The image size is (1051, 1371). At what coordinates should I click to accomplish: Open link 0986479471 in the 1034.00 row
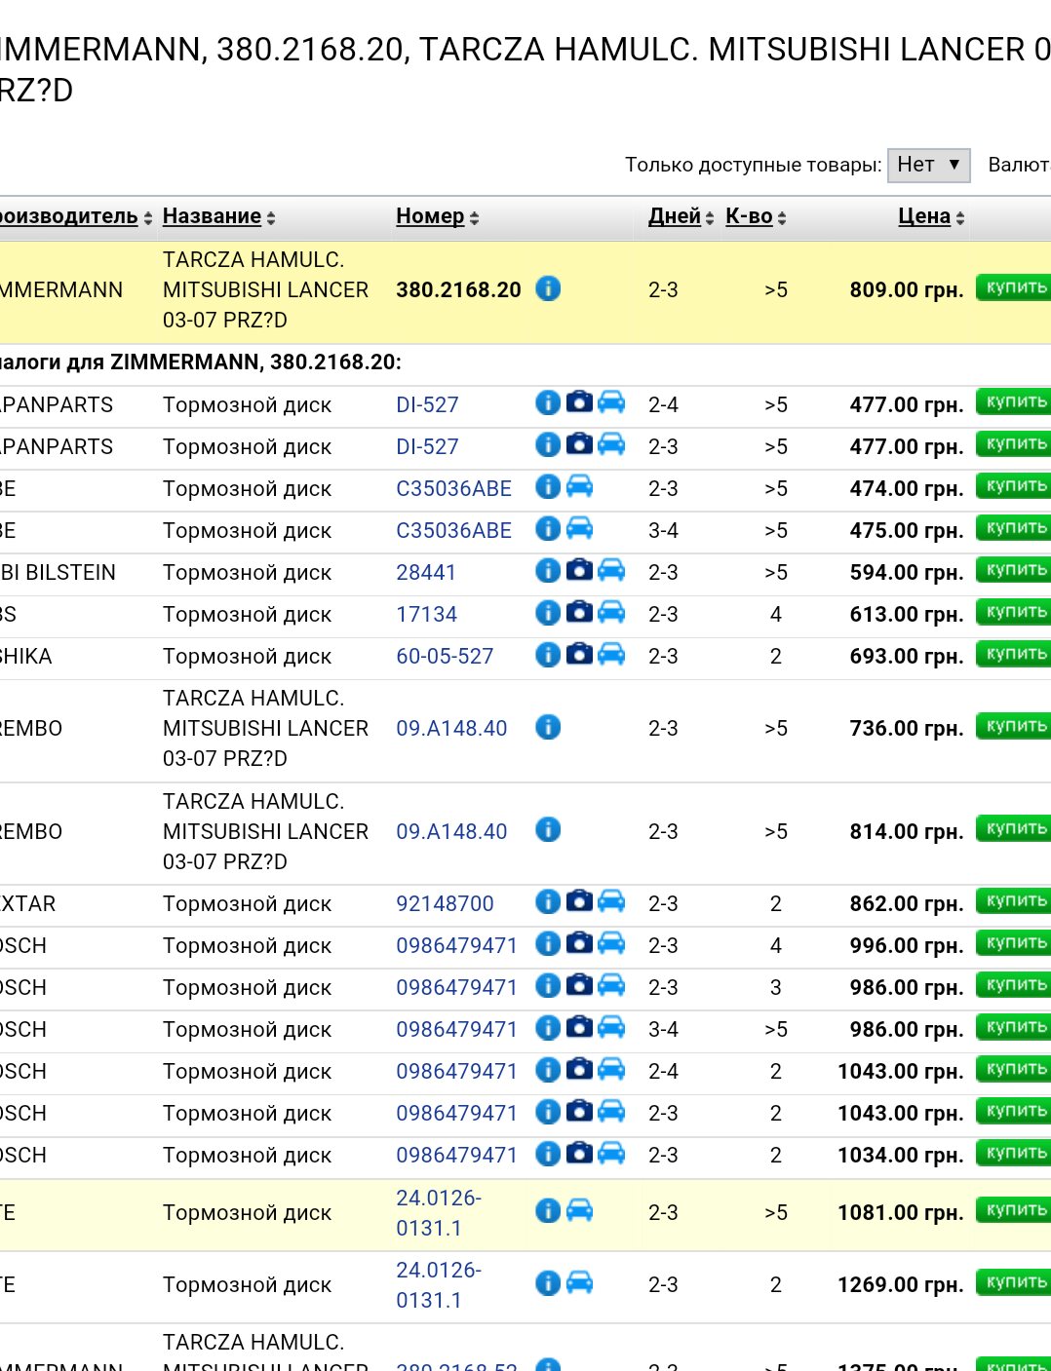coord(456,1155)
